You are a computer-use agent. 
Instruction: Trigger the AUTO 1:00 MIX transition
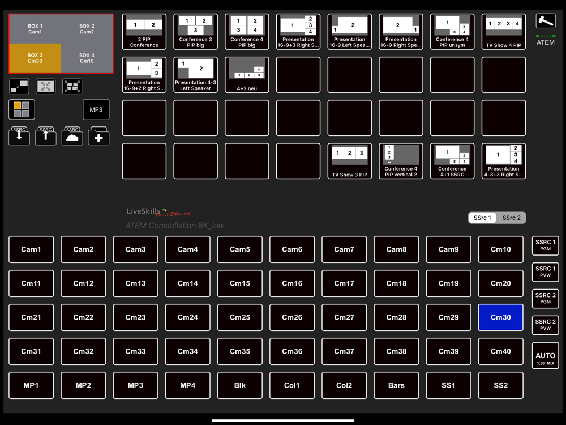click(x=545, y=356)
